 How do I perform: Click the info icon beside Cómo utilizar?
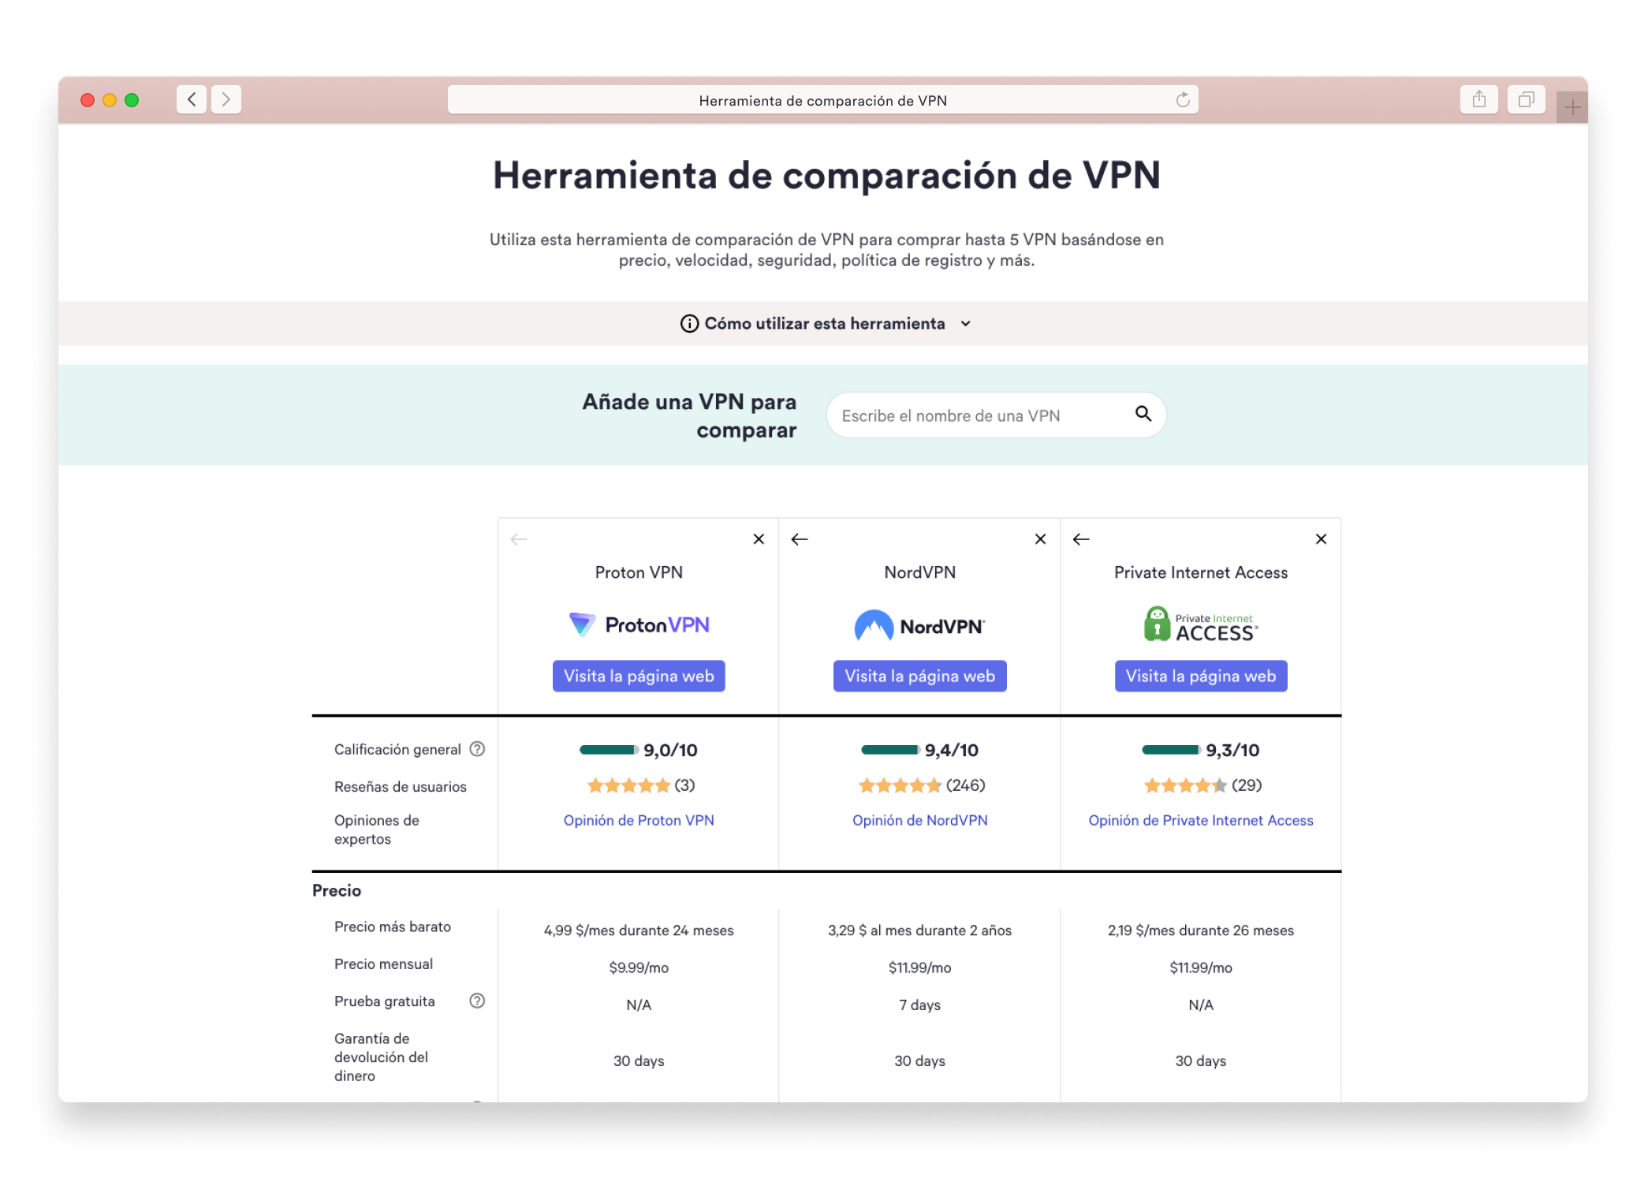point(689,324)
